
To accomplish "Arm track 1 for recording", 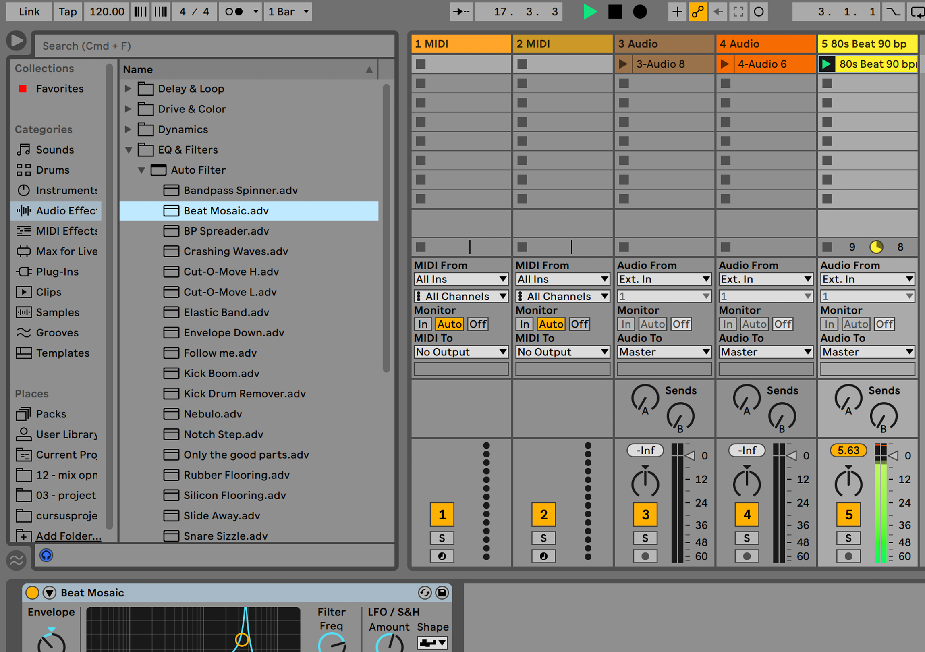I will (x=442, y=556).
